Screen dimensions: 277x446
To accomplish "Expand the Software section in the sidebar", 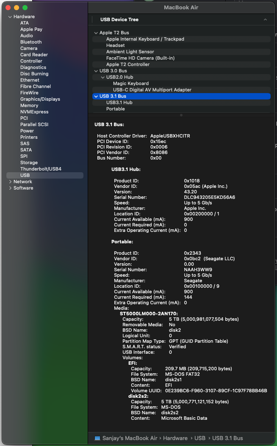I will [10, 188].
